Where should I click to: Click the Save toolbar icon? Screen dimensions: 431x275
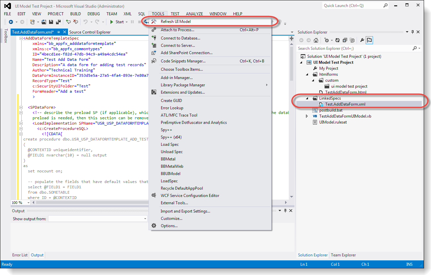(x=51, y=22)
